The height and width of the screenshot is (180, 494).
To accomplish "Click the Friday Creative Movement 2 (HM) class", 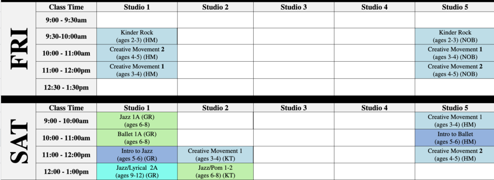I will pyautogui.click(x=137, y=53).
